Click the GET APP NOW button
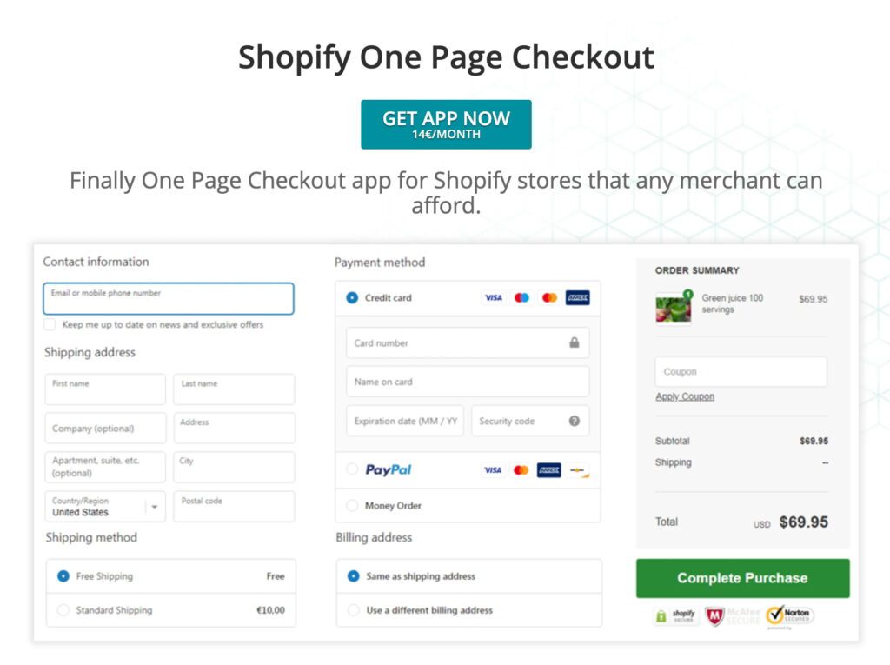 446,124
